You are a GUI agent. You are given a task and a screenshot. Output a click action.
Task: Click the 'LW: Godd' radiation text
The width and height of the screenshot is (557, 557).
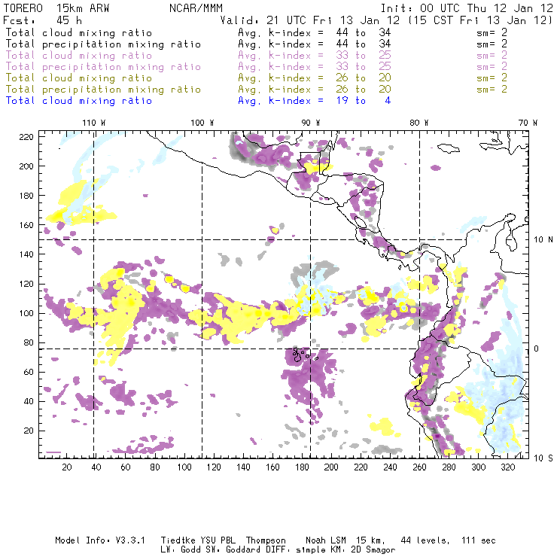[181, 550]
